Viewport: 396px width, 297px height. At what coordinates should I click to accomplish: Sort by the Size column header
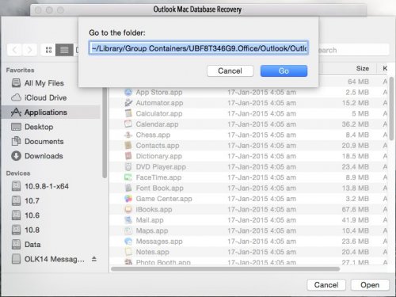click(x=363, y=68)
